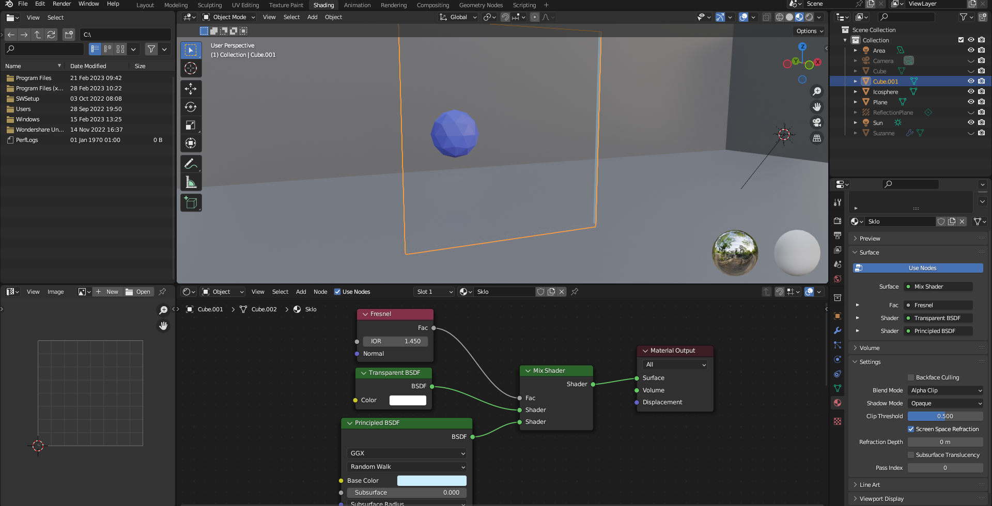Click the Base Color swatch
This screenshot has width=992, height=506.
(431, 481)
